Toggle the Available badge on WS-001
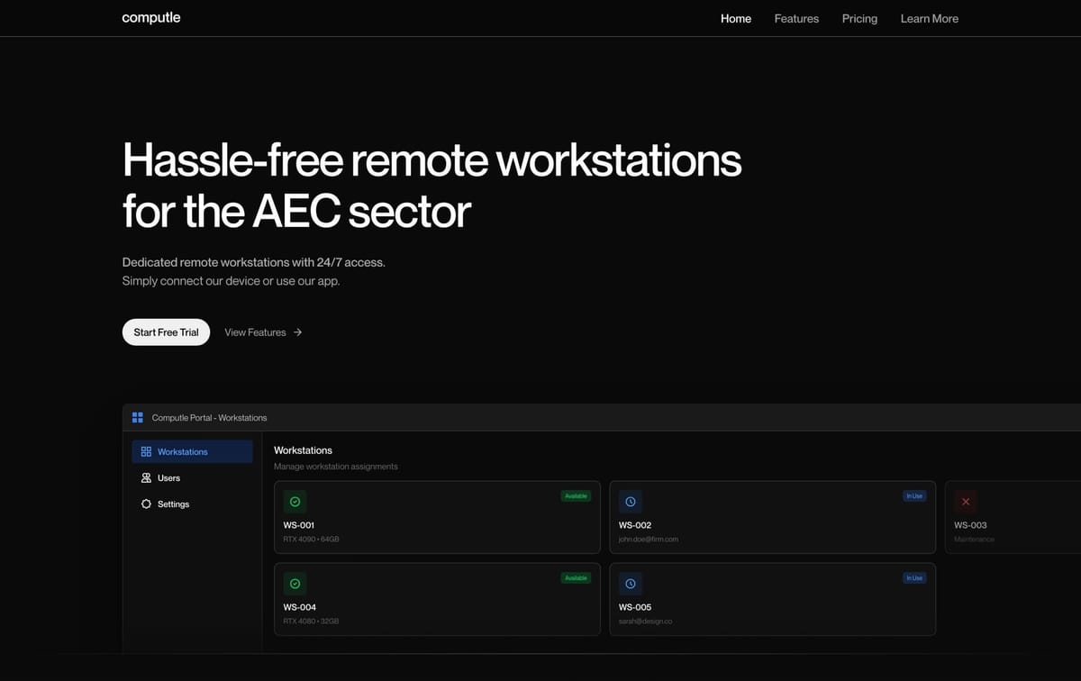1081x681 pixels. 576,495
